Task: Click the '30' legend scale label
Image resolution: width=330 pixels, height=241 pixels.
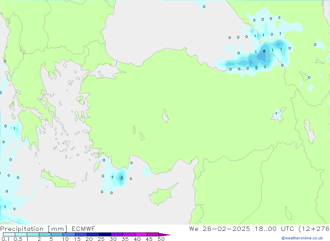Action: (113, 239)
